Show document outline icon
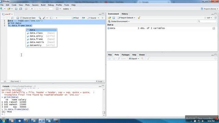 tap(102, 18)
